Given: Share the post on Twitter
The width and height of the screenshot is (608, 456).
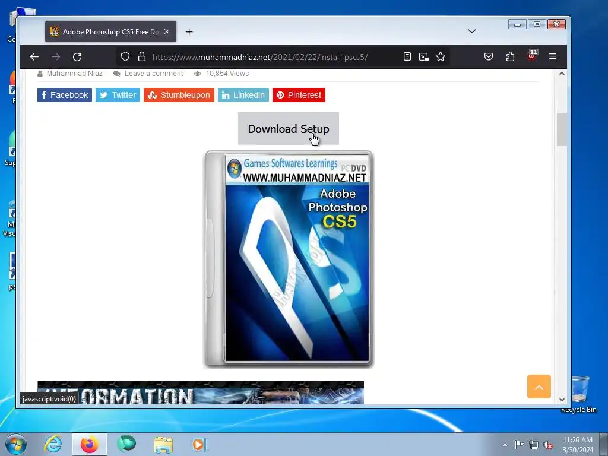Looking at the screenshot, I should [118, 95].
